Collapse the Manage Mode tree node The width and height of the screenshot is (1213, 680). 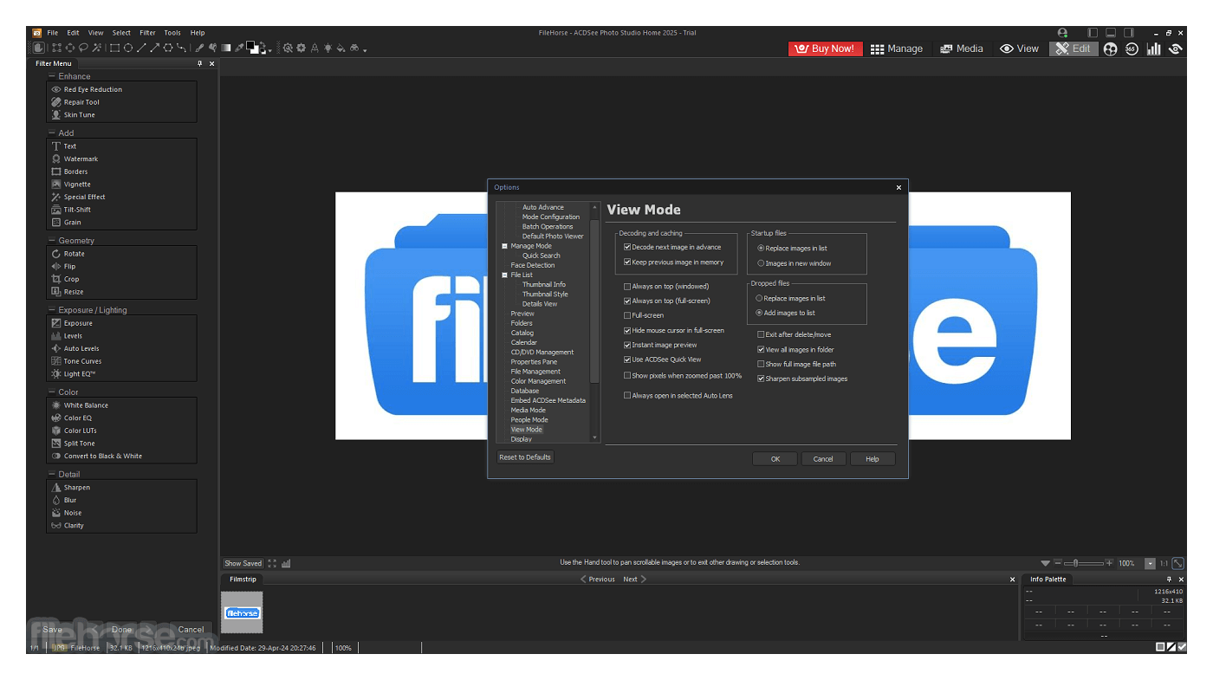click(504, 246)
